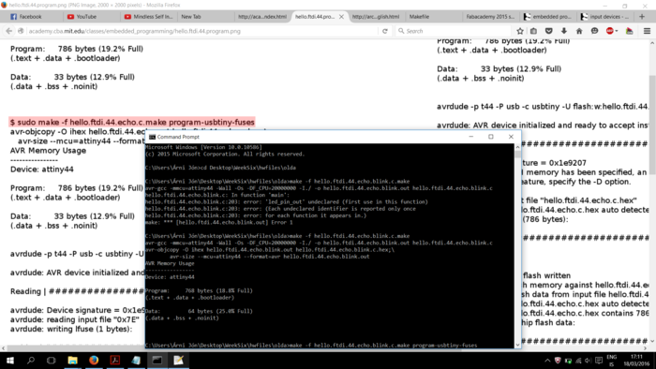Open Adblock Plus dropdown arrow
The image size is (656, 369).
(617, 31)
